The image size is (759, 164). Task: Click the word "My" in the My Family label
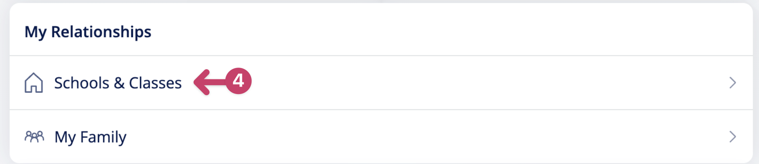(65, 137)
